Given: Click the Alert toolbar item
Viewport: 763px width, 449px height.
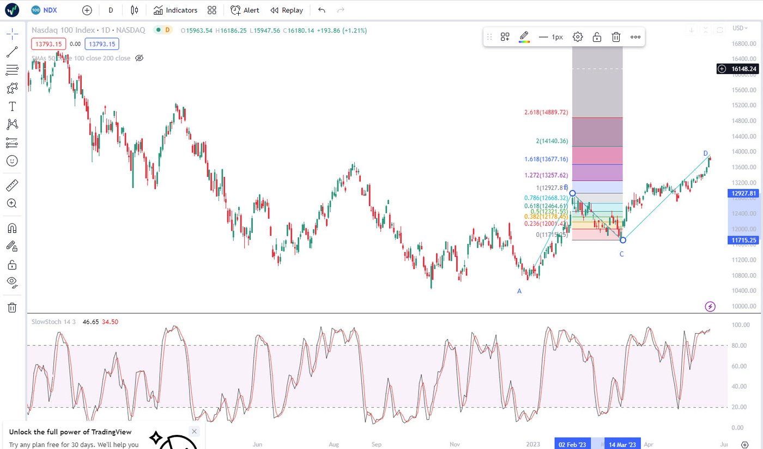Looking at the screenshot, I should point(245,10).
